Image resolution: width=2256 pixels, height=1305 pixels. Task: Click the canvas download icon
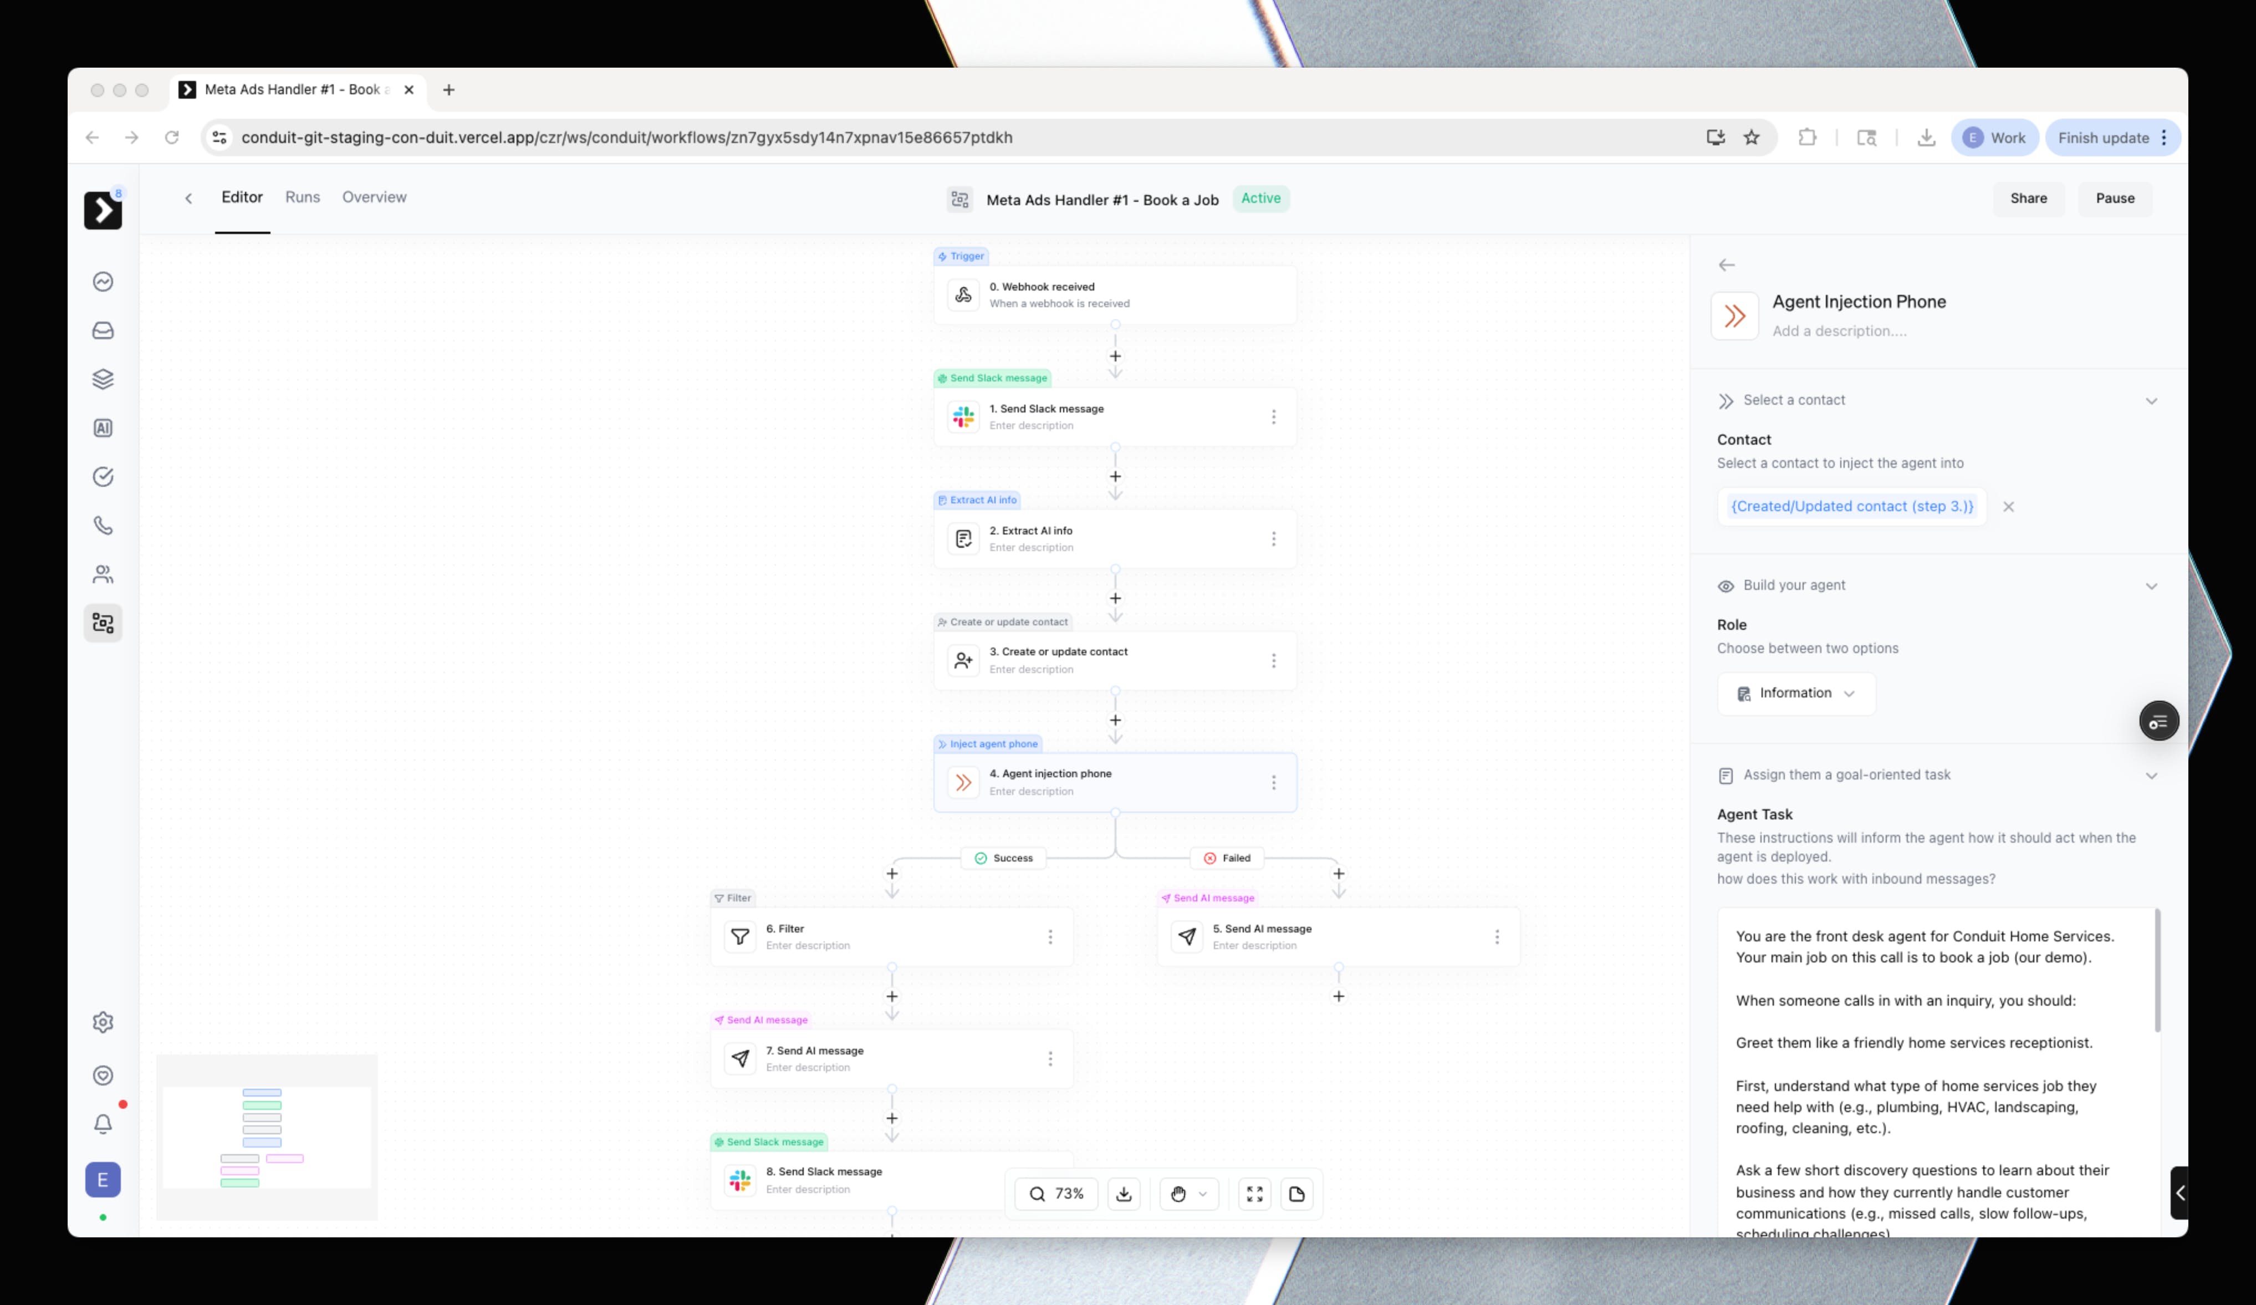click(1124, 1194)
